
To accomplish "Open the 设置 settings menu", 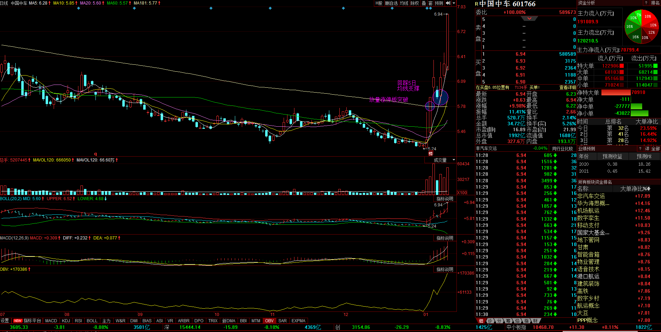I will (x=5, y=321).
